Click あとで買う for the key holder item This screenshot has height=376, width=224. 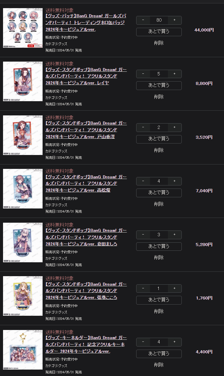159,353
